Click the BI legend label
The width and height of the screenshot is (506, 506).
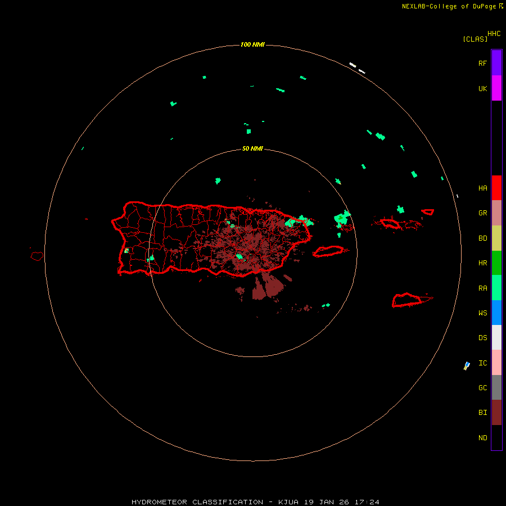pos(482,413)
